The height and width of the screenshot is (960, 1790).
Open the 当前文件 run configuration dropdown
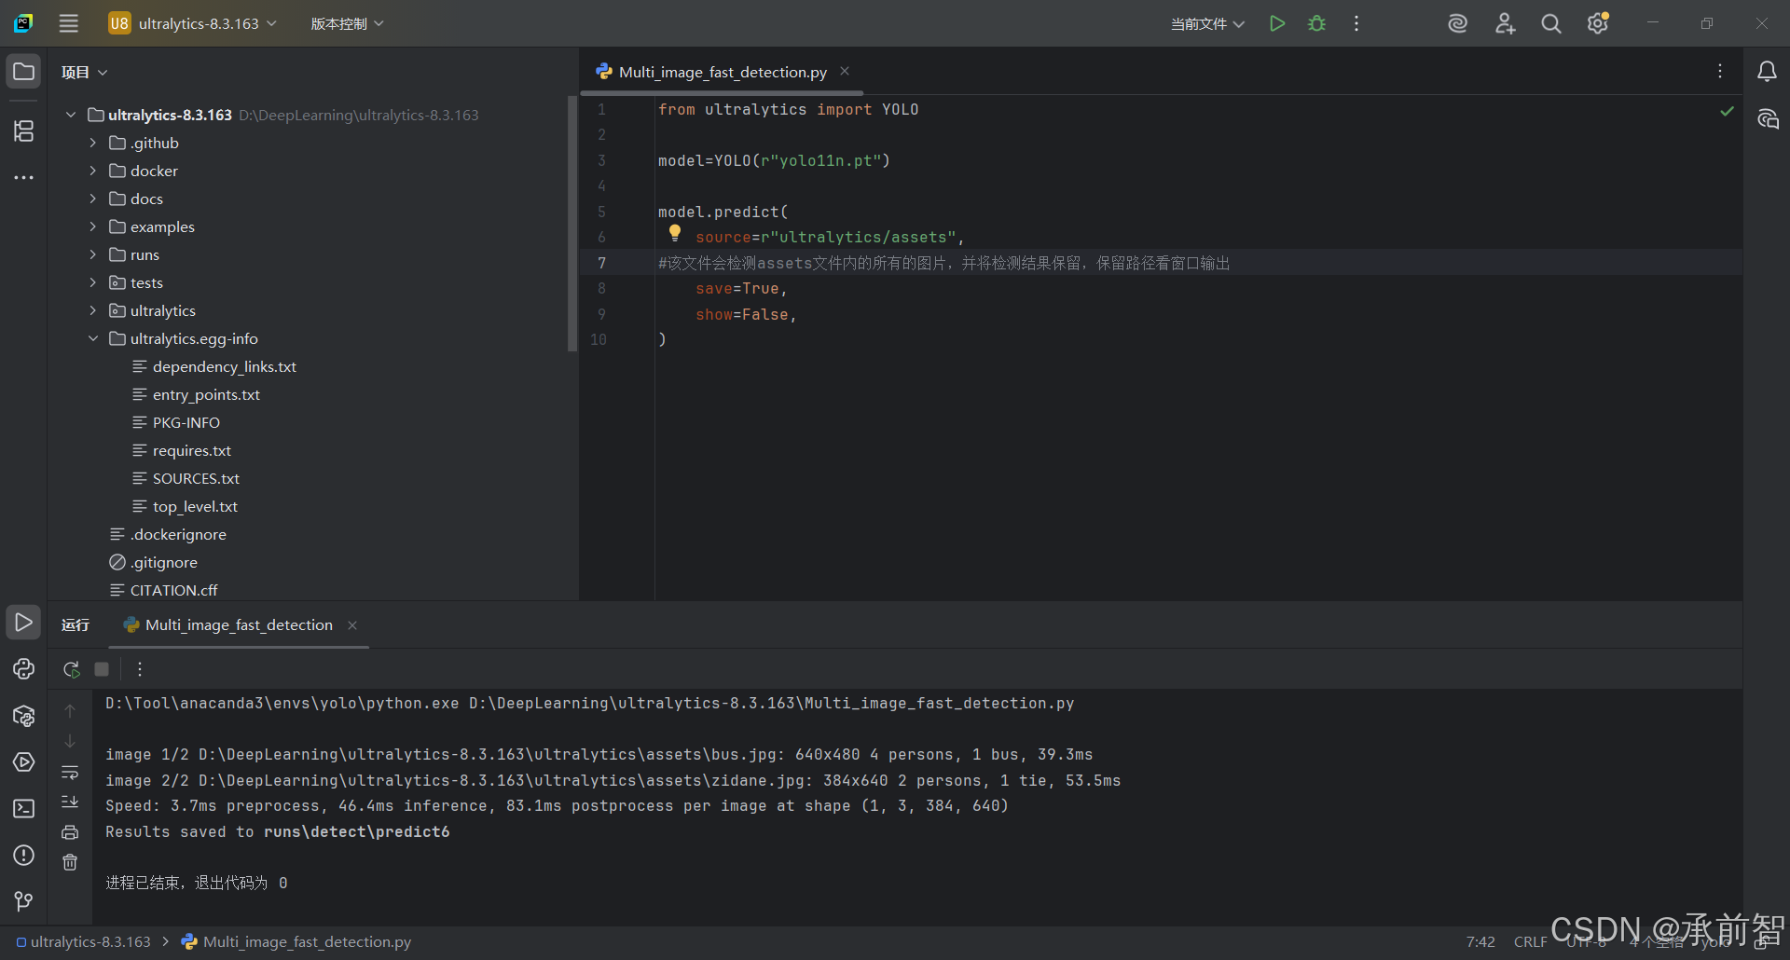coord(1207,23)
